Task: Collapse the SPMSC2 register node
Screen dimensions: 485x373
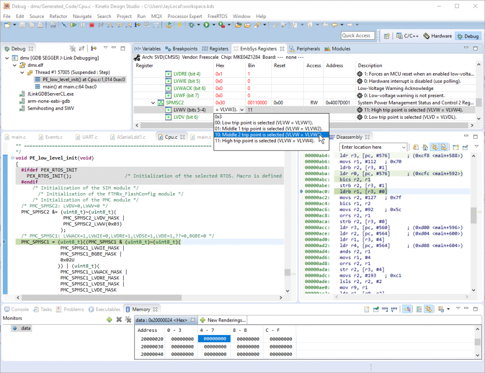Action: pyautogui.click(x=153, y=102)
